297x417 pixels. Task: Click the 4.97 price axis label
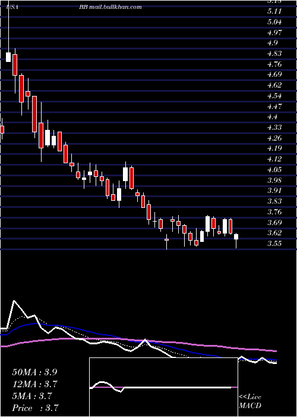(274, 32)
